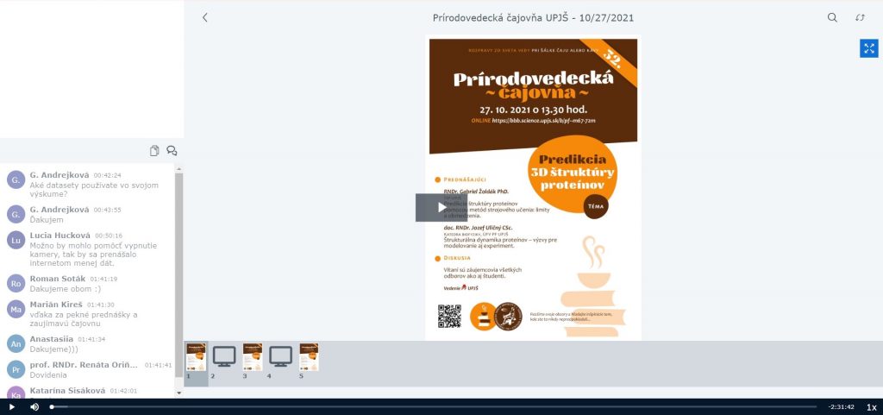The width and height of the screenshot is (883, 415).
Task: Click Roman Soták 'Ro' avatar
Action: click(16, 284)
